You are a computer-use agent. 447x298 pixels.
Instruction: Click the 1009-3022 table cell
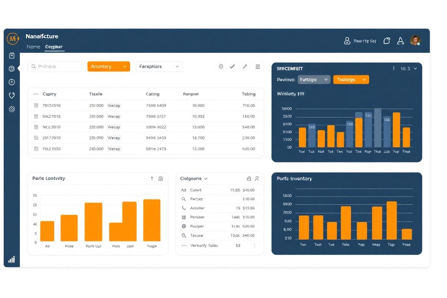tap(156, 127)
